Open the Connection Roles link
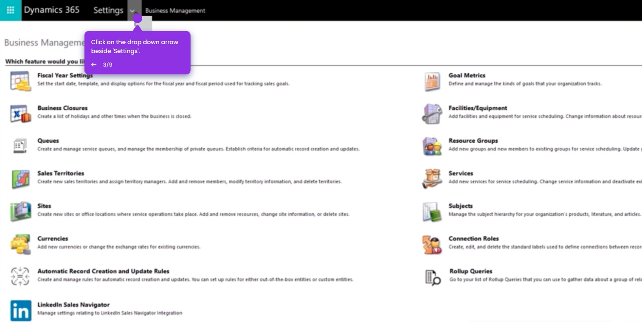This screenshot has width=642, height=322. (x=473, y=239)
